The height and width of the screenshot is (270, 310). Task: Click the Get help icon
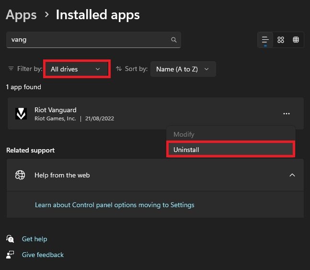click(x=11, y=239)
